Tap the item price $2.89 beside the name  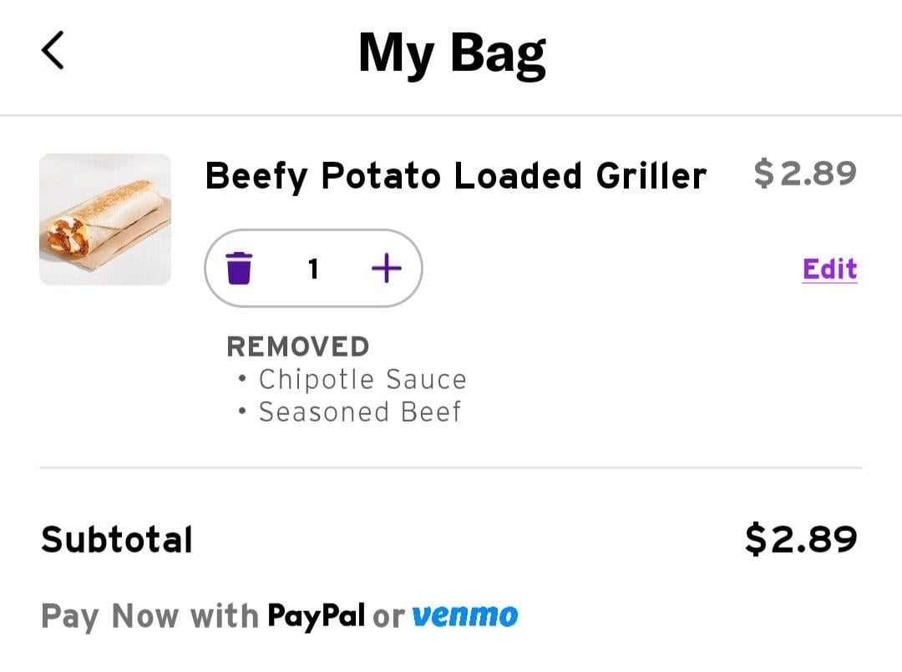pos(805,174)
